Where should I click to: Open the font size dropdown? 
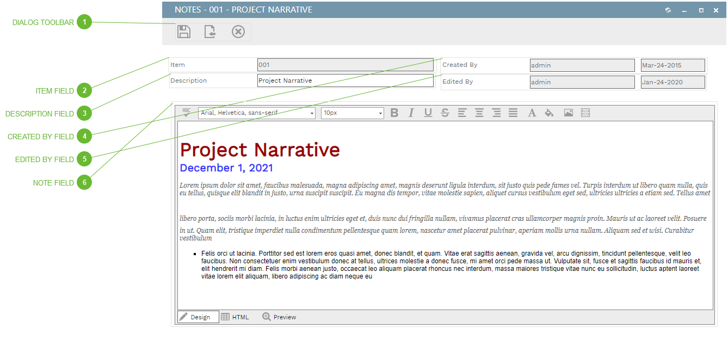coord(351,113)
